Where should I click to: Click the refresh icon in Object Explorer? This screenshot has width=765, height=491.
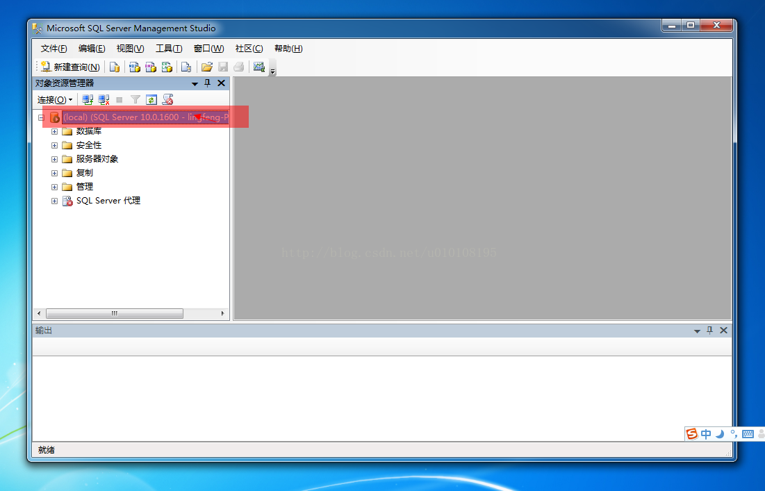[x=151, y=99]
